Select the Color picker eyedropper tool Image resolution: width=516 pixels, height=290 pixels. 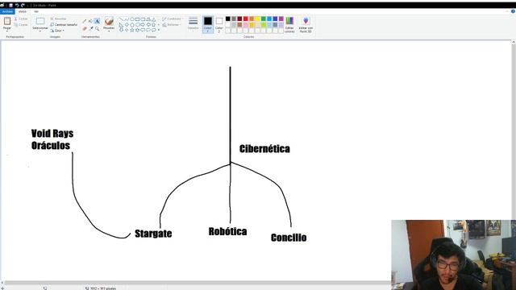point(91,29)
